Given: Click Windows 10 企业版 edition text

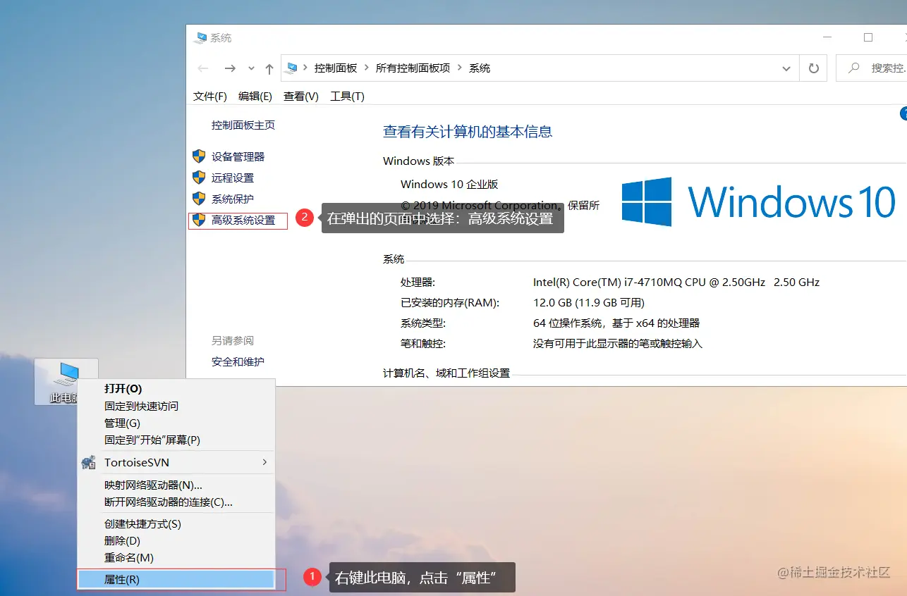Looking at the screenshot, I should pos(449,185).
